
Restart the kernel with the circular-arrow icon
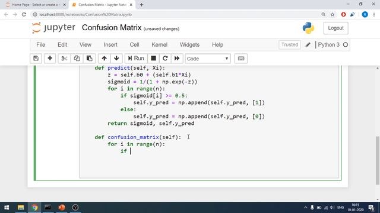[x=165, y=59]
